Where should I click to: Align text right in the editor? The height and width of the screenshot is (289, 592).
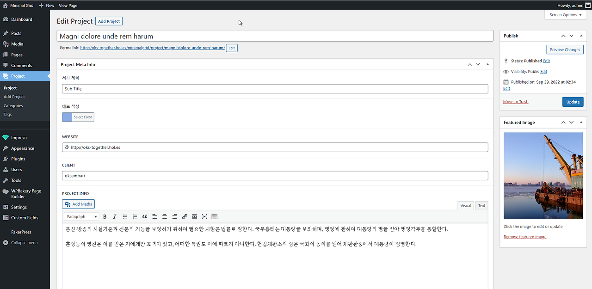pos(174,216)
